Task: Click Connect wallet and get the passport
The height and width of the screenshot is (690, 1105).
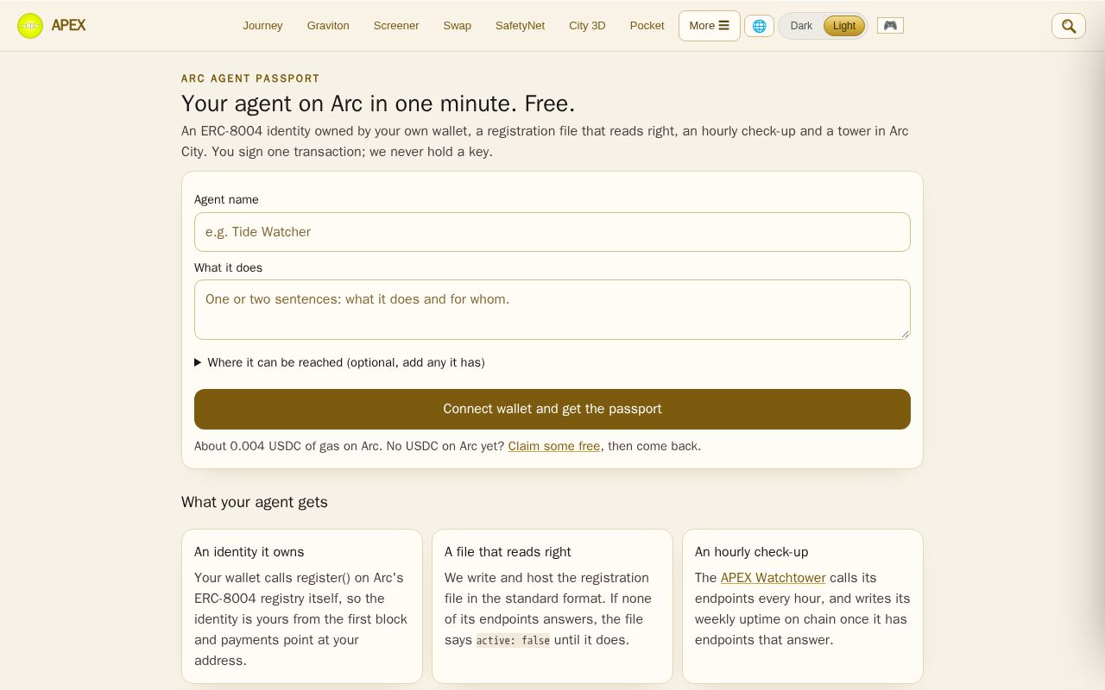Action: 552,409
